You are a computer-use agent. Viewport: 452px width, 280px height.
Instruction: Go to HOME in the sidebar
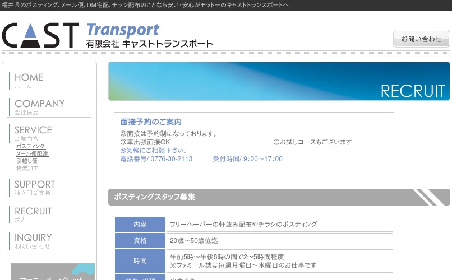(29, 81)
